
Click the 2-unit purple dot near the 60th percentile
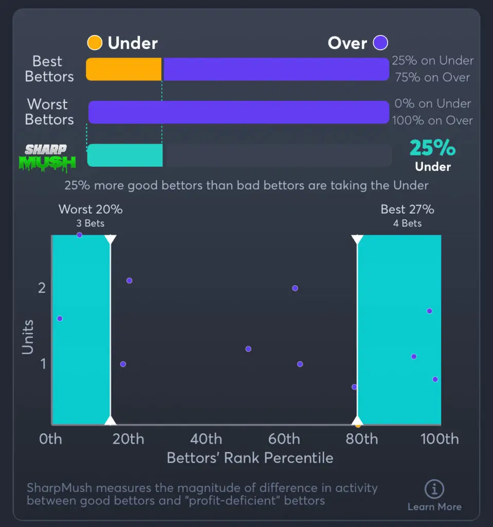pos(295,288)
